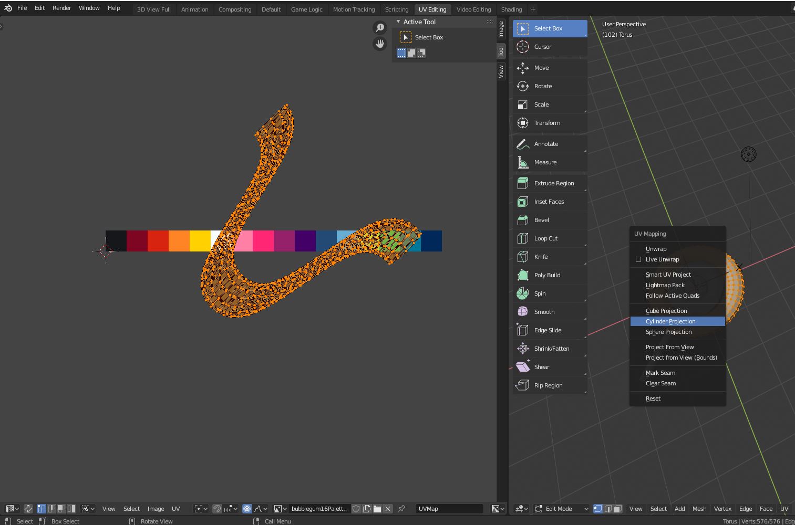
Task: Switch to face select mode in viewport
Action: 618,509
